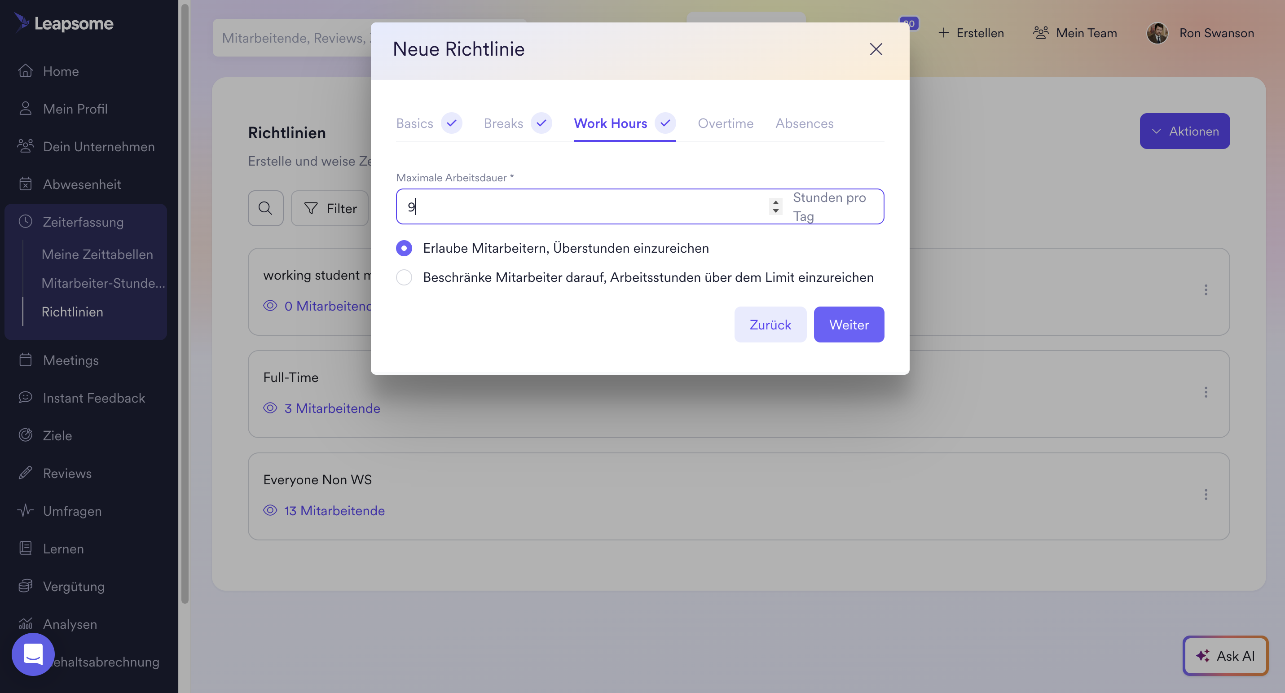Screen dimensions: 1285x693
Task: View 13 Mitarbeitende of Everyone Non WS
Action: pyautogui.click(x=334, y=510)
